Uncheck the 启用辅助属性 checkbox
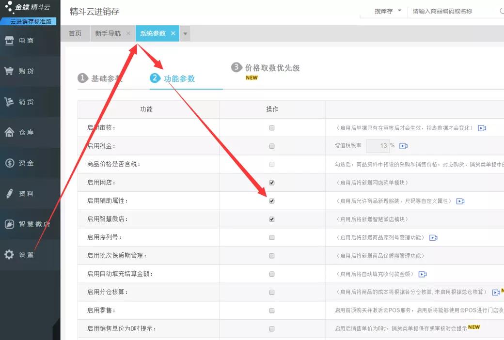 point(272,201)
